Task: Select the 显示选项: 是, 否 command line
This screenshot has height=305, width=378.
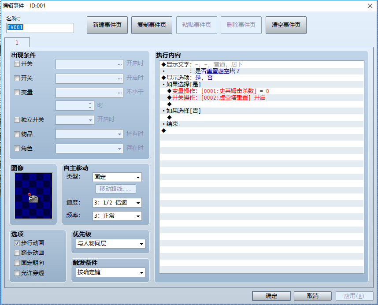Action: point(262,78)
